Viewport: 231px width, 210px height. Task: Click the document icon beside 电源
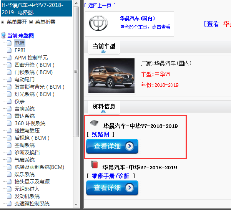(9, 43)
